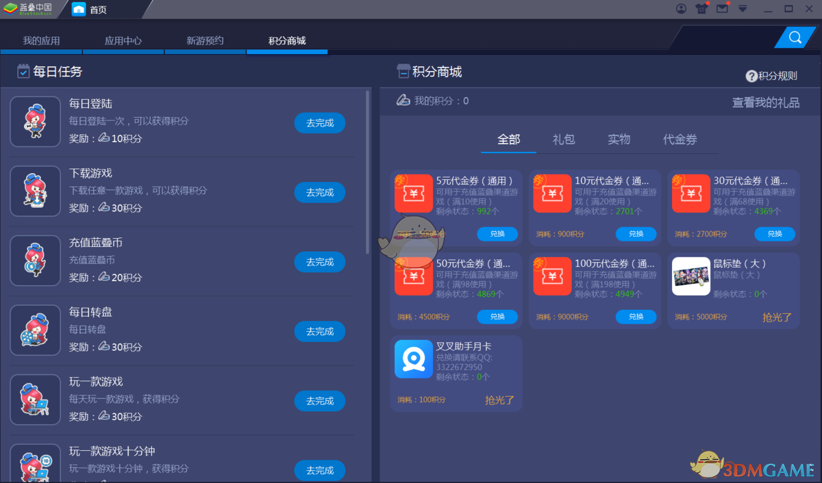Open the mail message icon in the title bar
822x483 pixels.
(x=722, y=9)
